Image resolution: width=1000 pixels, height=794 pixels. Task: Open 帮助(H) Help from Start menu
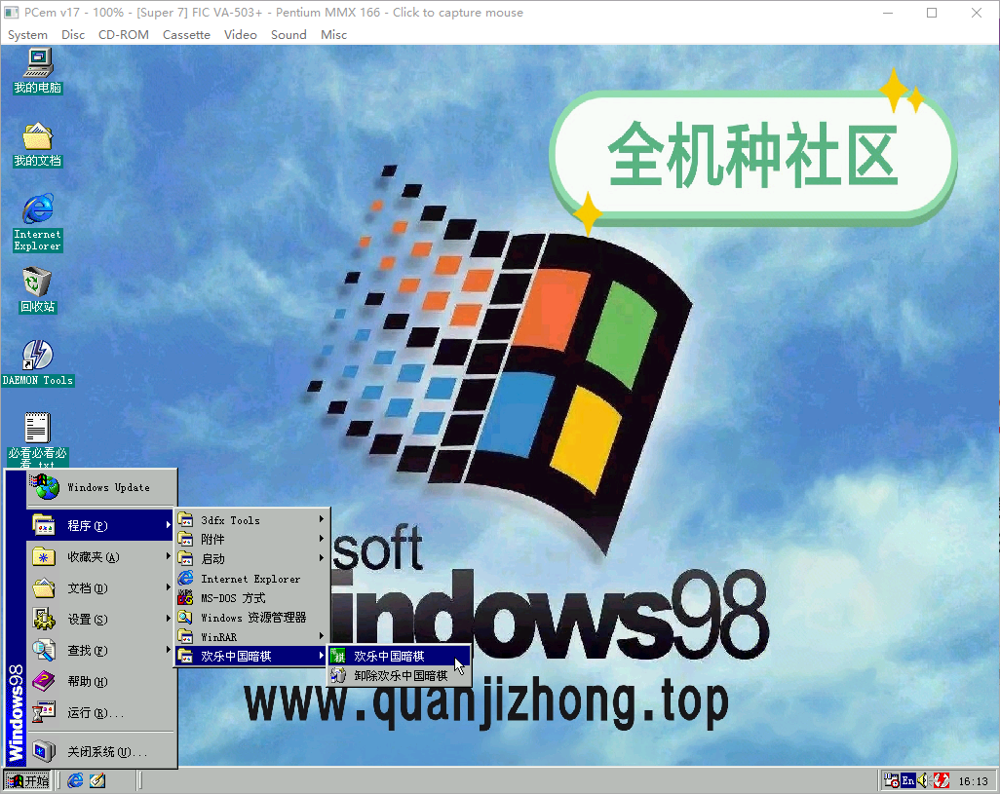100,681
